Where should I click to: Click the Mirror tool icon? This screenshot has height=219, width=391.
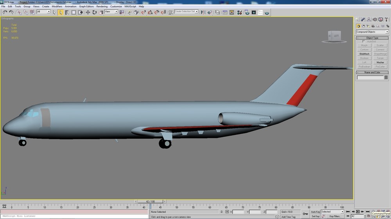point(203,12)
